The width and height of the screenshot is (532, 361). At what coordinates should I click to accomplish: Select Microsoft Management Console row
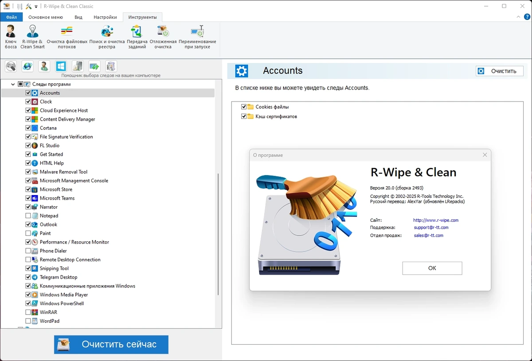pos(74,180)
